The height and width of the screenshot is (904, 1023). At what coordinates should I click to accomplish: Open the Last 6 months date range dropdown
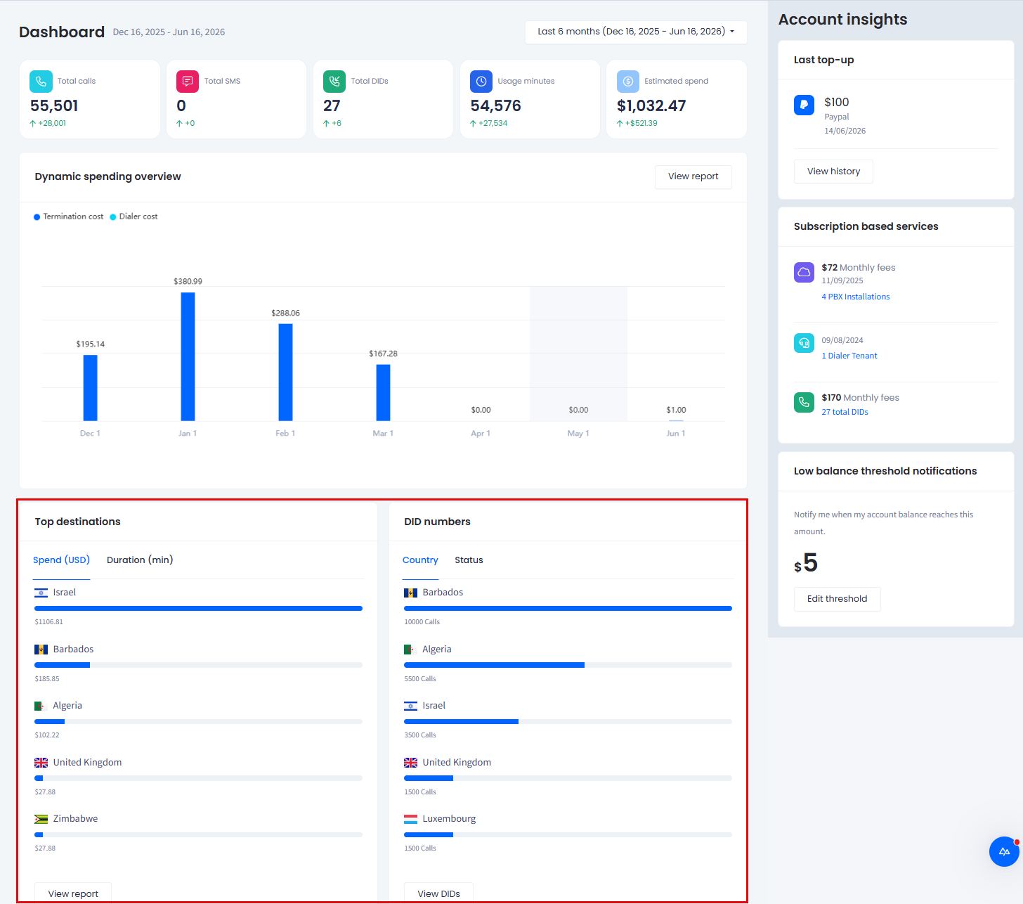(x=636, y=32)
